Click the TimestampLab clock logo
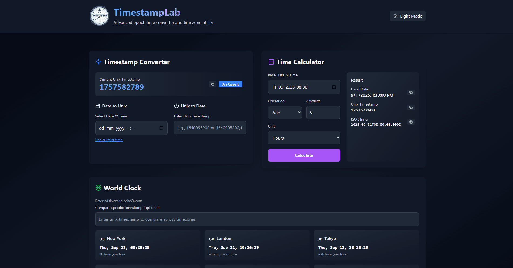The height and width of the screenshot is (268, 513). tap(99, 16)
